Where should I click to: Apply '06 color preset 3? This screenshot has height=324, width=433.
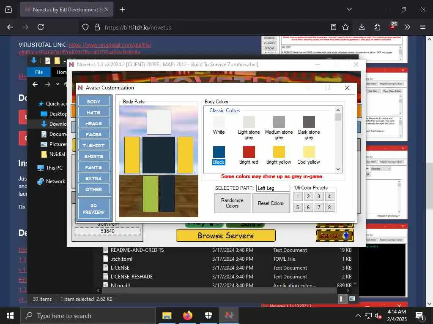[x=319, y=197]
